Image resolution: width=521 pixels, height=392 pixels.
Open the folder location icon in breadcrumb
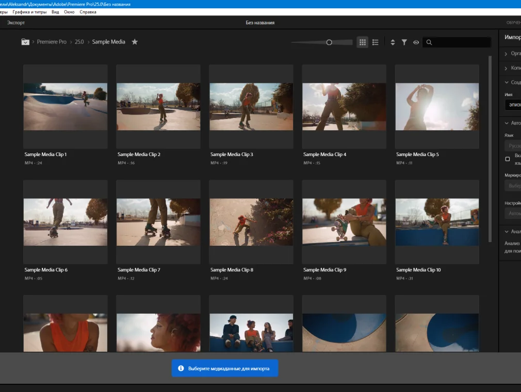(25, 42)
